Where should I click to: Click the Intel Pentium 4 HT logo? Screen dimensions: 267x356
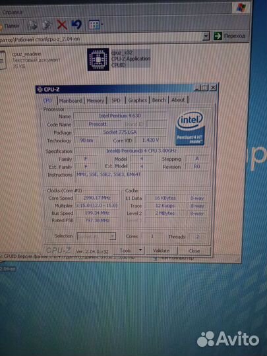pos(191,129)
